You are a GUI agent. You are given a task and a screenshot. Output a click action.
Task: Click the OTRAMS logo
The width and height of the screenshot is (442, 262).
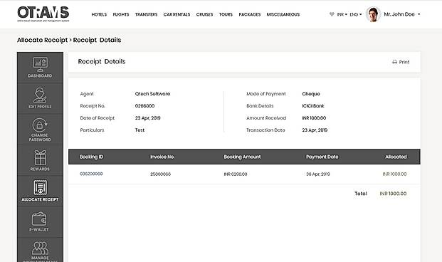click(x=43, y=14)
